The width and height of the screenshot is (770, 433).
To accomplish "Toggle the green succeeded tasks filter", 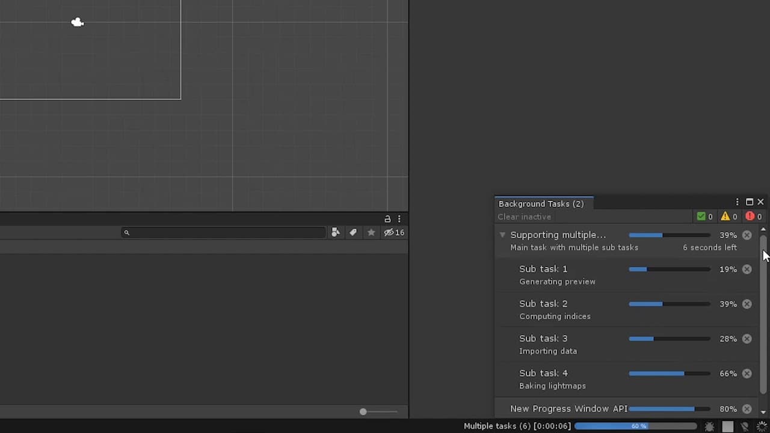I will click(704, 217).
